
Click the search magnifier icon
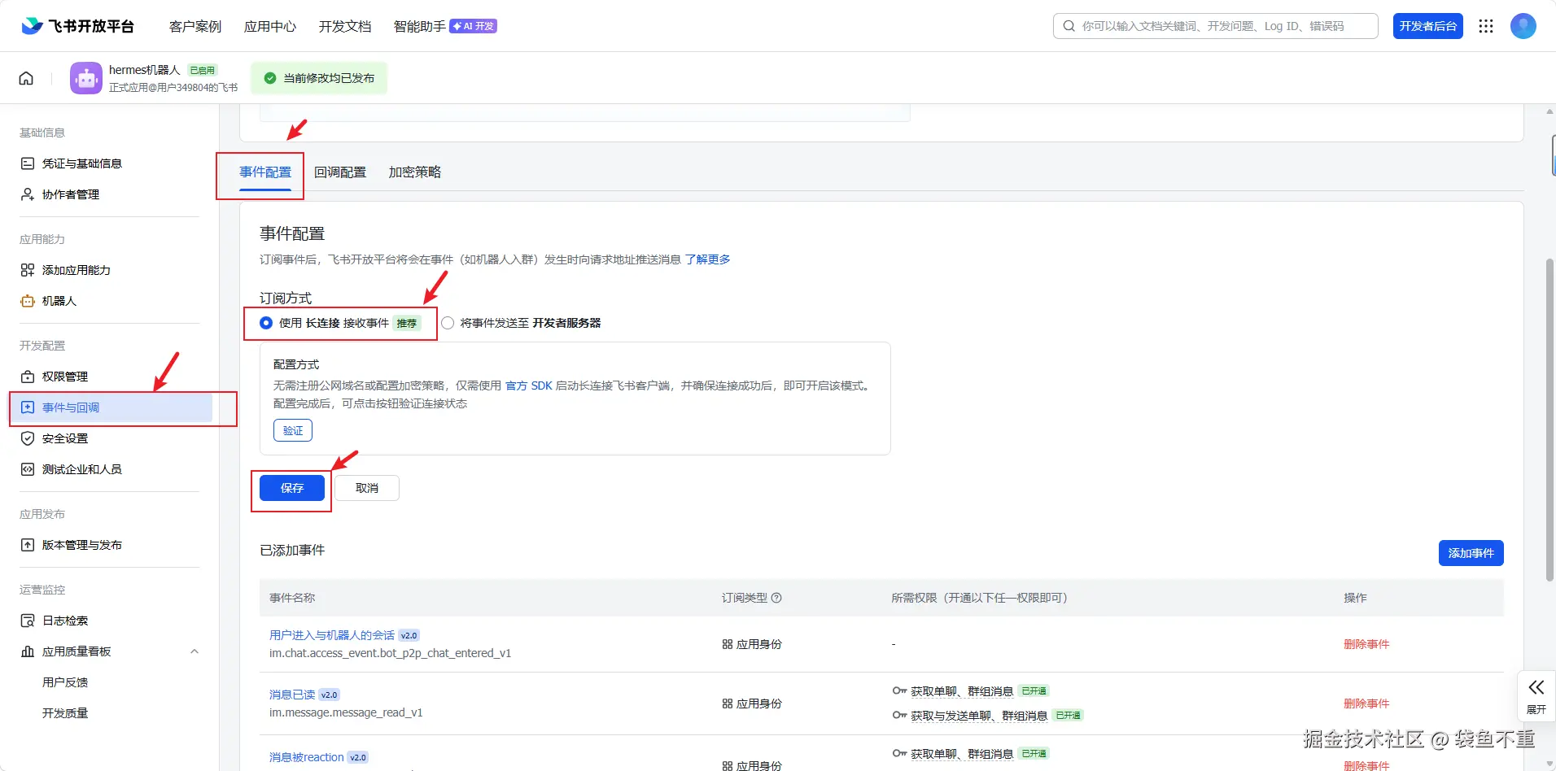tap(1069, 26)
